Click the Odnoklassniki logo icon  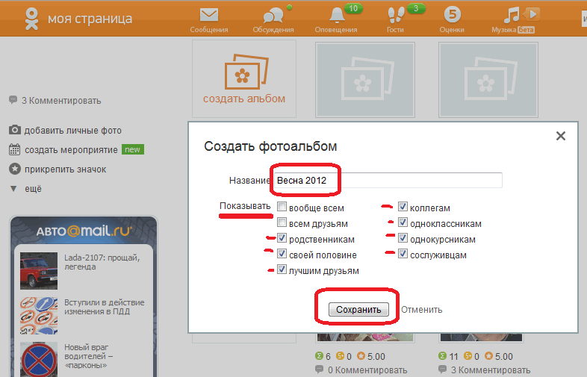coord(31,19)
